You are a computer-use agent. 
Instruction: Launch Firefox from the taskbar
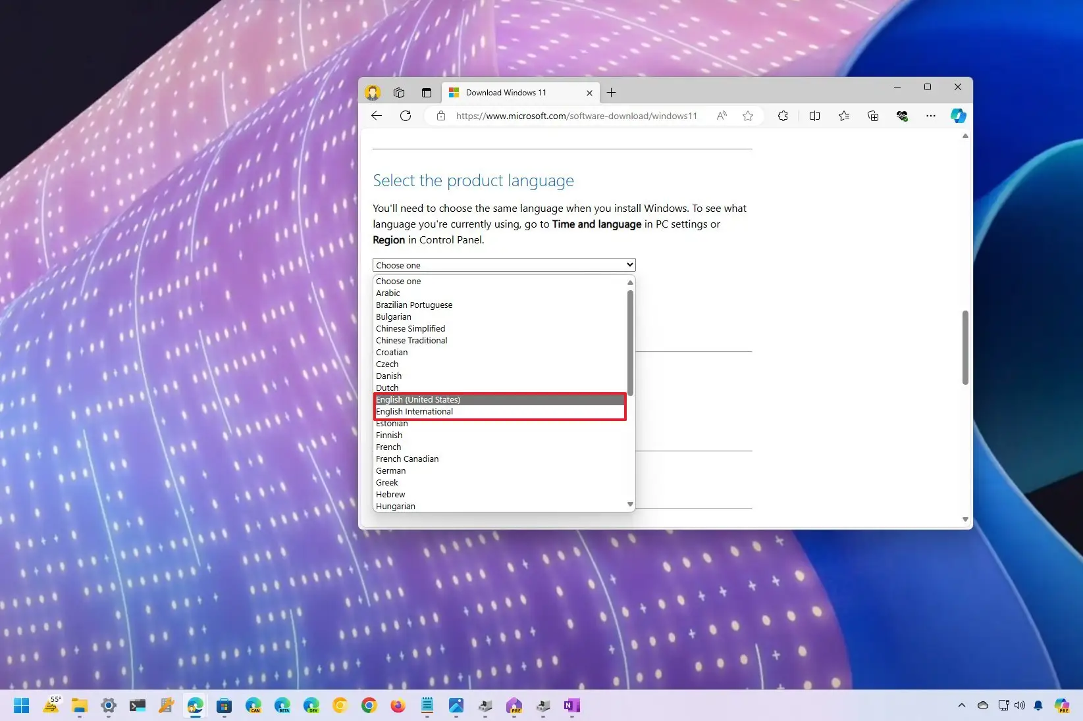pos(398,706)
